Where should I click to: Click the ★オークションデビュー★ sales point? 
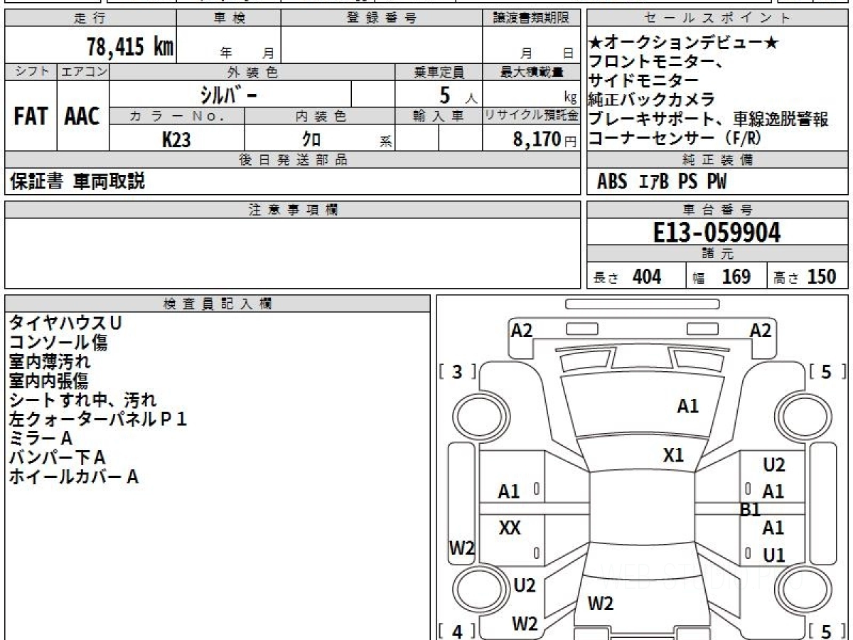[x=684, y=43]
